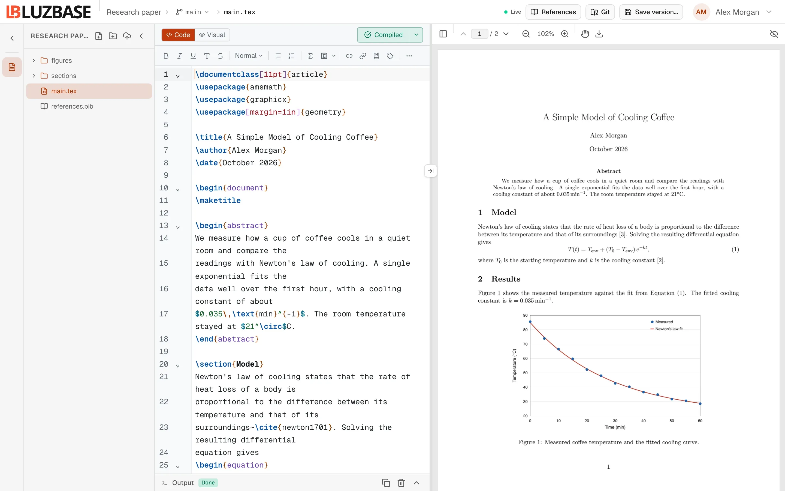
Task: Upload a file to the project
Action: (x=127, y=36)
